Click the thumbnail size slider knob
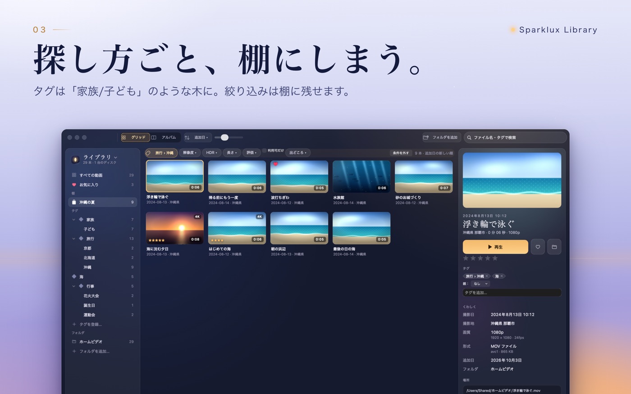Image resolution: width=631 pixels, height=394 pixels. (224, 137)
